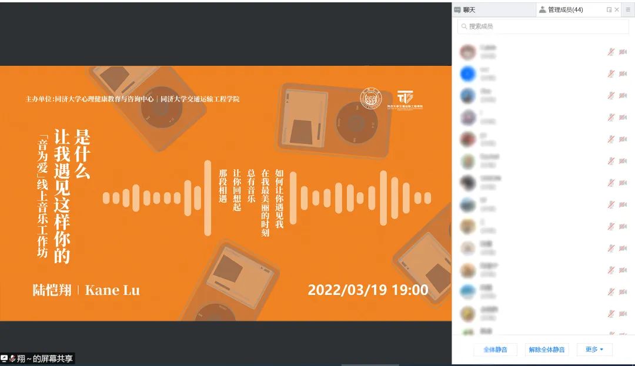Screen dimensions: 635x366
Task: Click the transportation college logo on slide
Action: 405,99
